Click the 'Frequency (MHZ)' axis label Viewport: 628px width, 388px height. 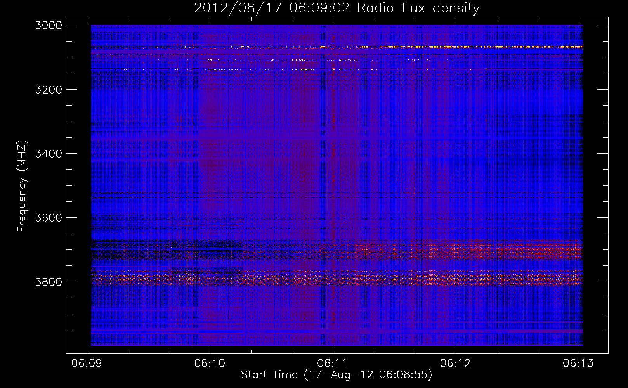click(23, 186)
